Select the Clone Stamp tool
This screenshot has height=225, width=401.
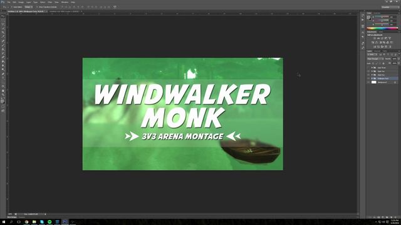[x=3, y=49]
